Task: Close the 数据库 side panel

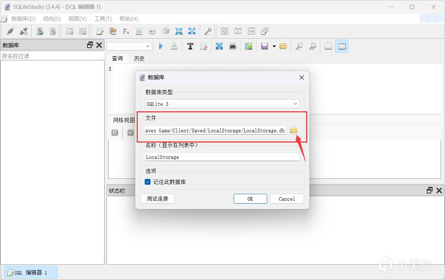Action: click(x=99, y=45)
